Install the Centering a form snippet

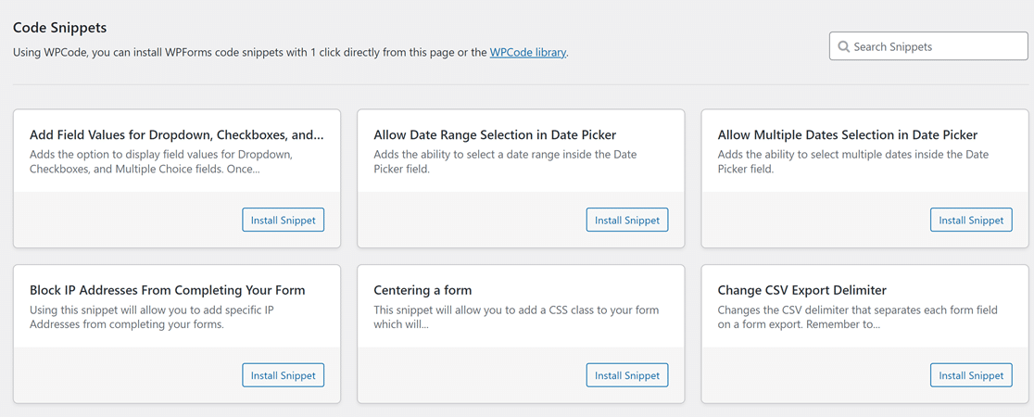tap(626, 375)
